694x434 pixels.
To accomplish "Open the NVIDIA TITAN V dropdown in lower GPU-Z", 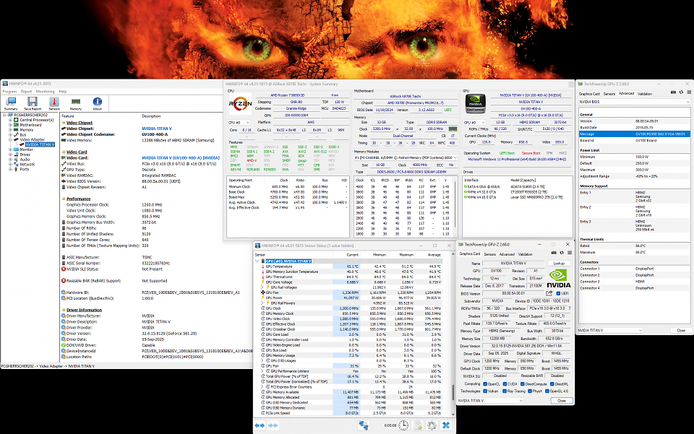I will [490, 400].
